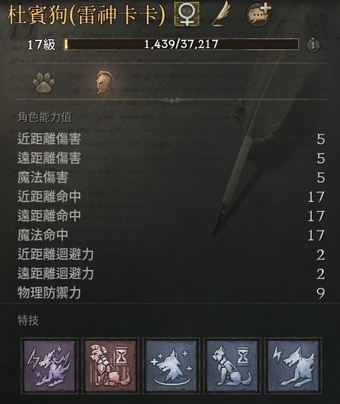Select the red armored dog hourglass skill
The image size is (340, 404).
point(110,366)
